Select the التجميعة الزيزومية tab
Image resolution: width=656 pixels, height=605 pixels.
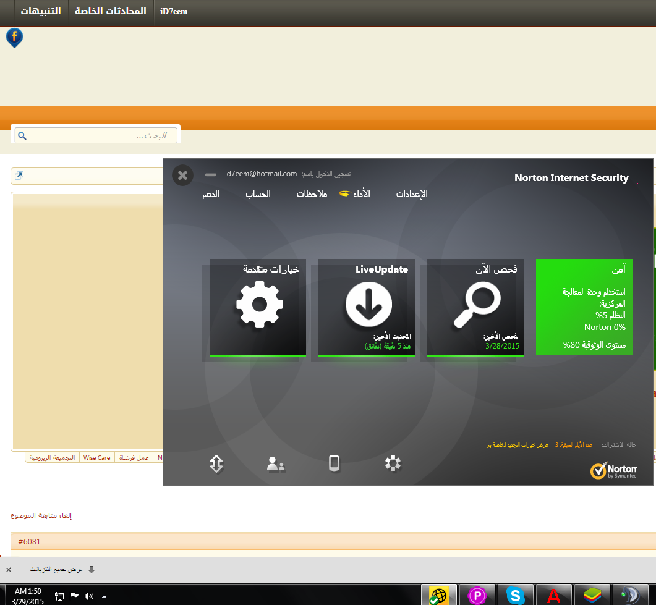pyautogui.click(x=53, y=458)
